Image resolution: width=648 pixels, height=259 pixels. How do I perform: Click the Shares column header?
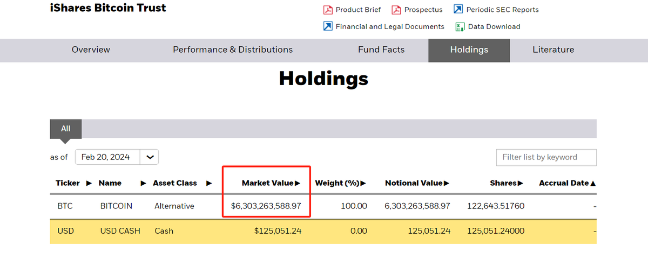point(503,183)
